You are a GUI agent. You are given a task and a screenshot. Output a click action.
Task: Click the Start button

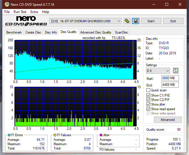151,21
